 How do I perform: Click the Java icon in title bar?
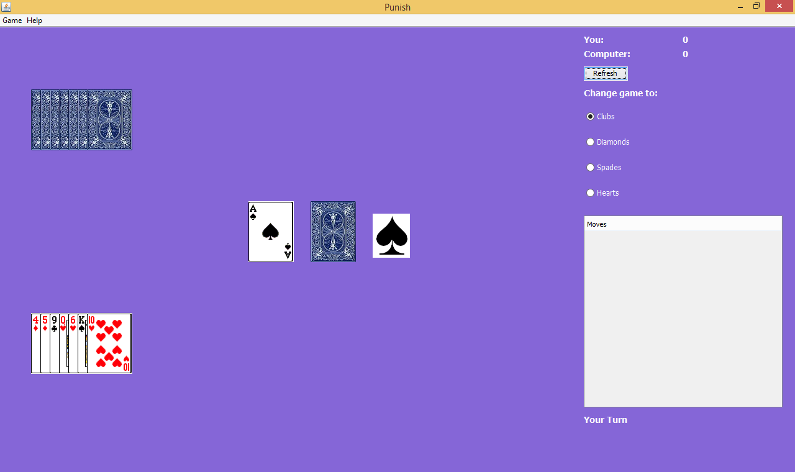tap(6, 7)
